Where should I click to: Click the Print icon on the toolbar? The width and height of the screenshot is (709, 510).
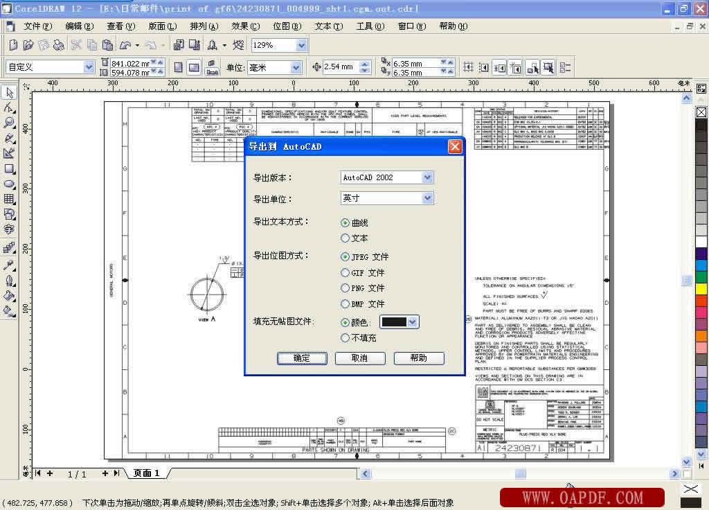[59, 45]
